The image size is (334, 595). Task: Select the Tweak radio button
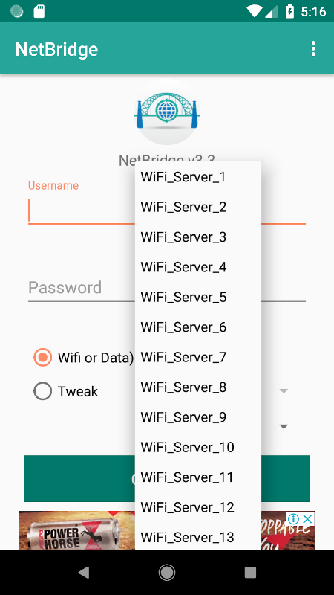(x=42, y=391)
